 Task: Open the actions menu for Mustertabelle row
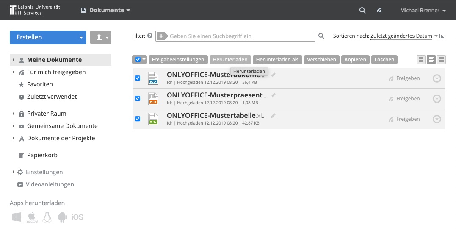[437, 119]
